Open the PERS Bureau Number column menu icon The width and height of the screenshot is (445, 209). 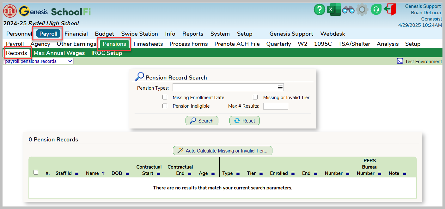[x=380, y=173]
